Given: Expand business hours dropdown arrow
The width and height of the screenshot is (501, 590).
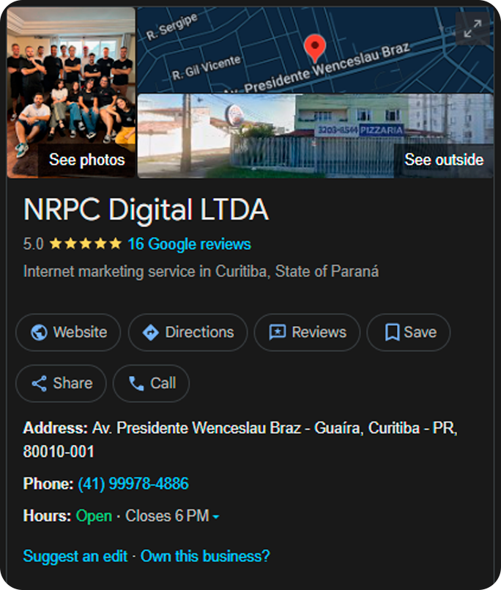Looking at the screenshot, I should pyautogui.click(x=216, y=517).
